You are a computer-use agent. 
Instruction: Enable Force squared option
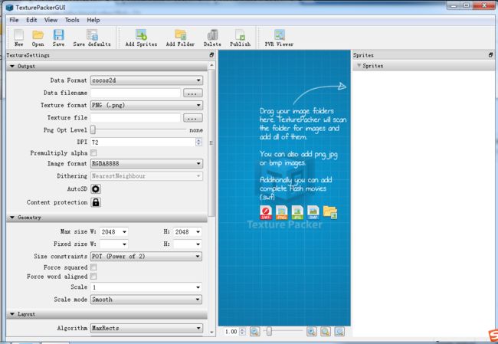[93, 267]
